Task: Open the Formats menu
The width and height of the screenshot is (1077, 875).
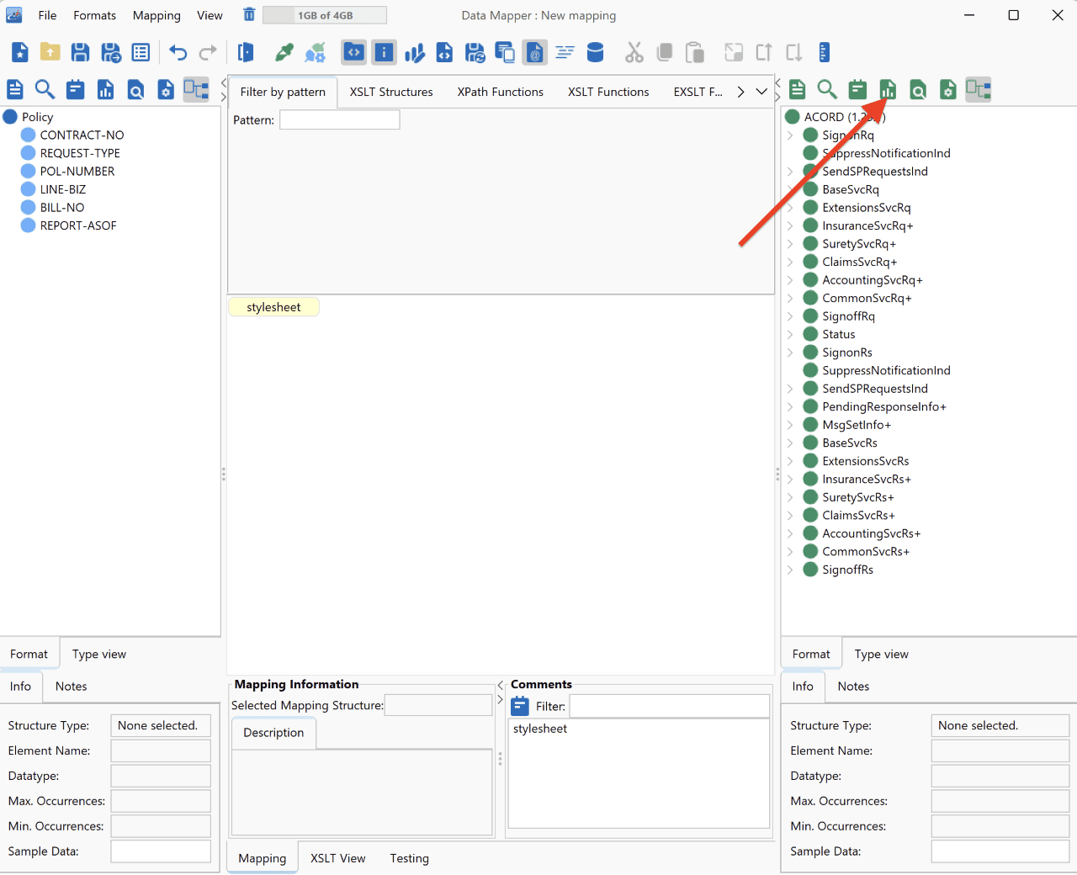Action: [95, 15]
